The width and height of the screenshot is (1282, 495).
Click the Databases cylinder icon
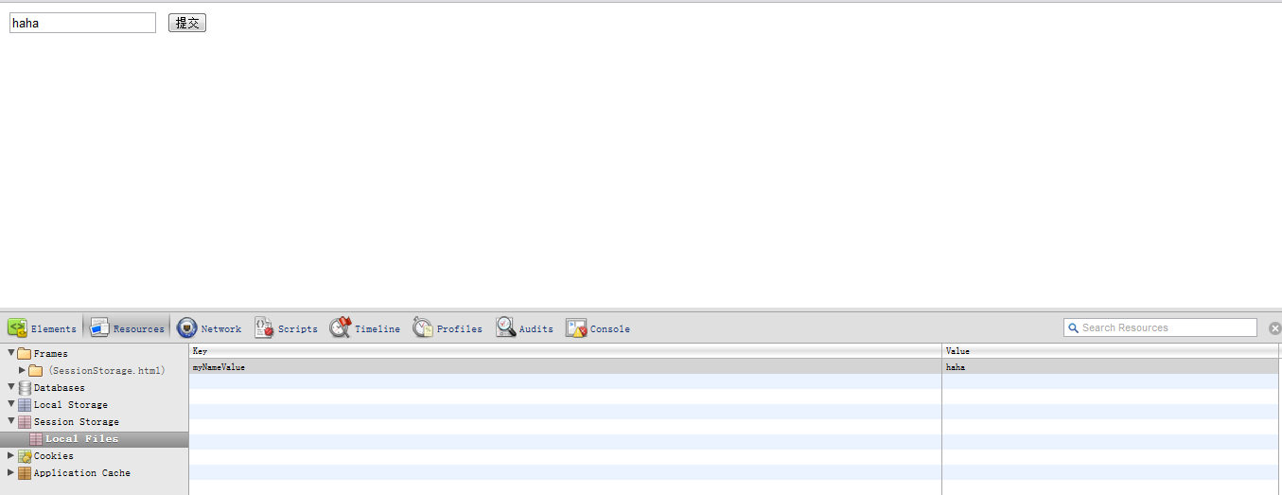tap(25, 388)
